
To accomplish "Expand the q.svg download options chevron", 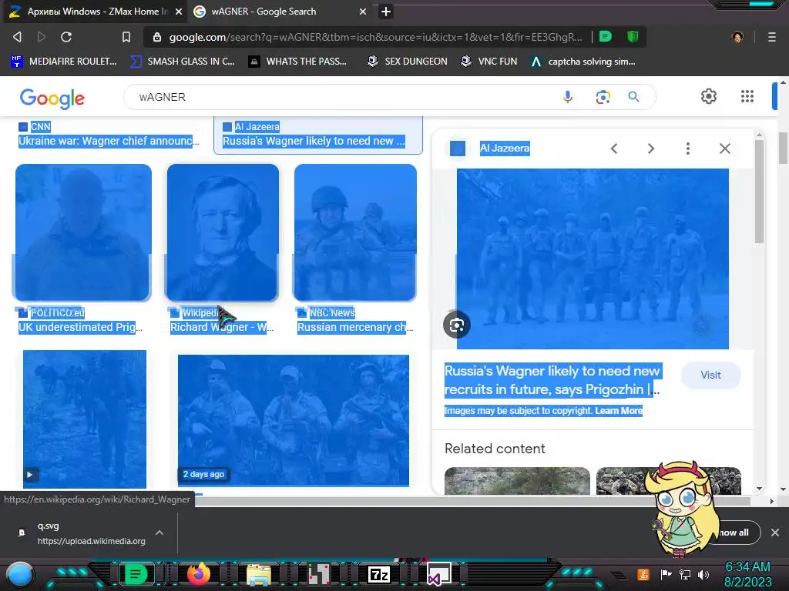I will pyautogui.click(x=159, y=533).
